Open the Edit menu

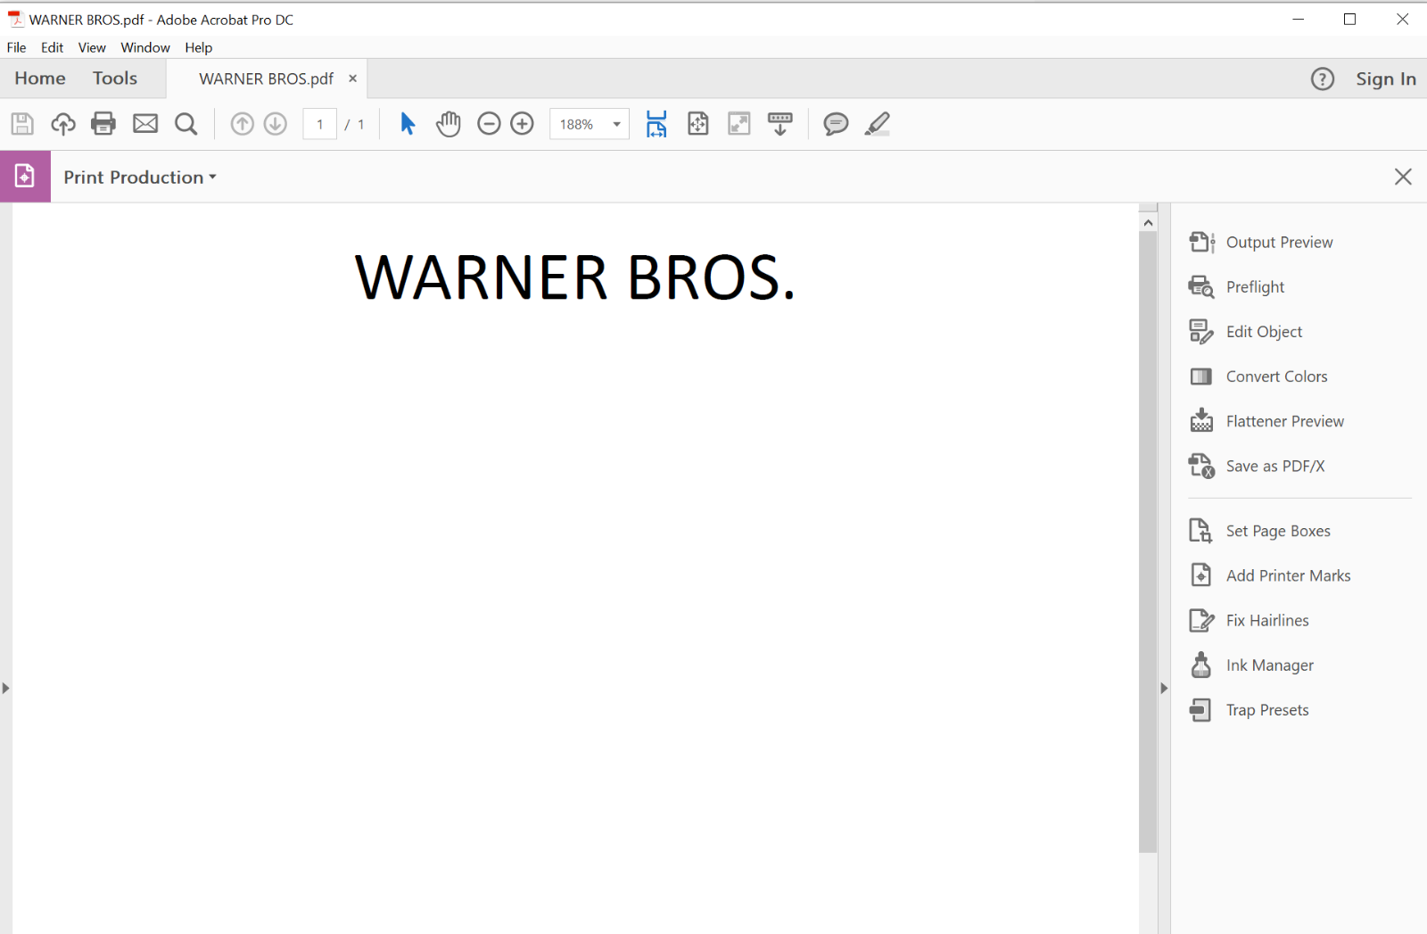pyautogui.click(x=53, y=47)
